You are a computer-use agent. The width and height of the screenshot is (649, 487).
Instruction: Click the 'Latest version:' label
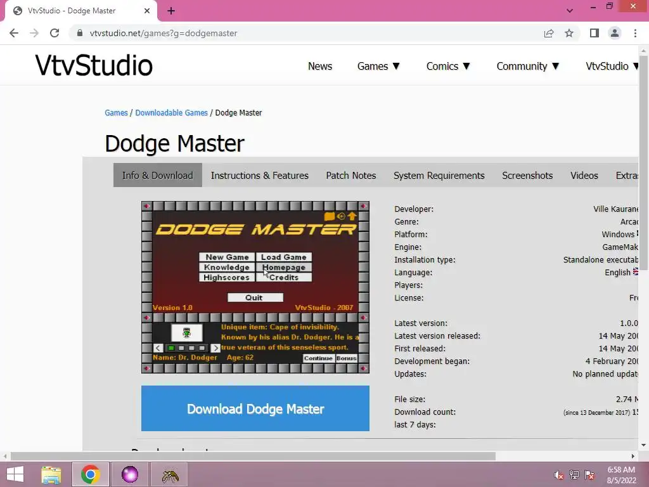point(421,323)
